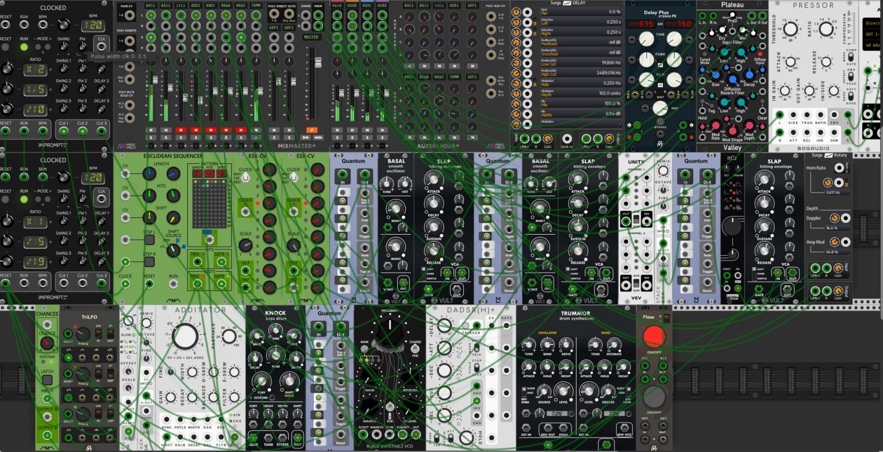Mute the Verb aux return on AuxSpander
This screenshot has width=883, height=452.
[337, 131]
